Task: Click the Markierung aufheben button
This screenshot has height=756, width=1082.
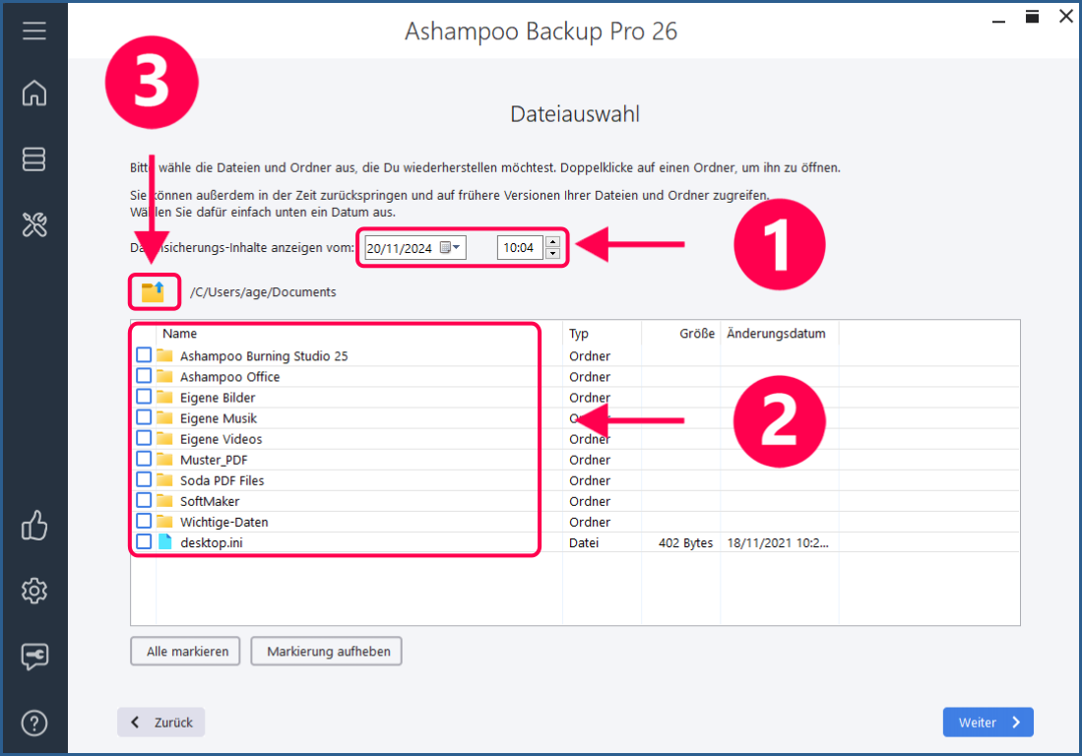Action: tap(327, 651)
